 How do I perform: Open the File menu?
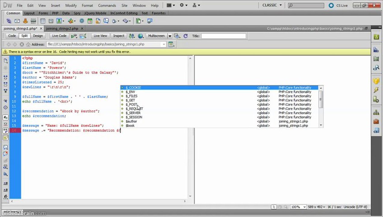pyautogui.click(x=20, y=5)
